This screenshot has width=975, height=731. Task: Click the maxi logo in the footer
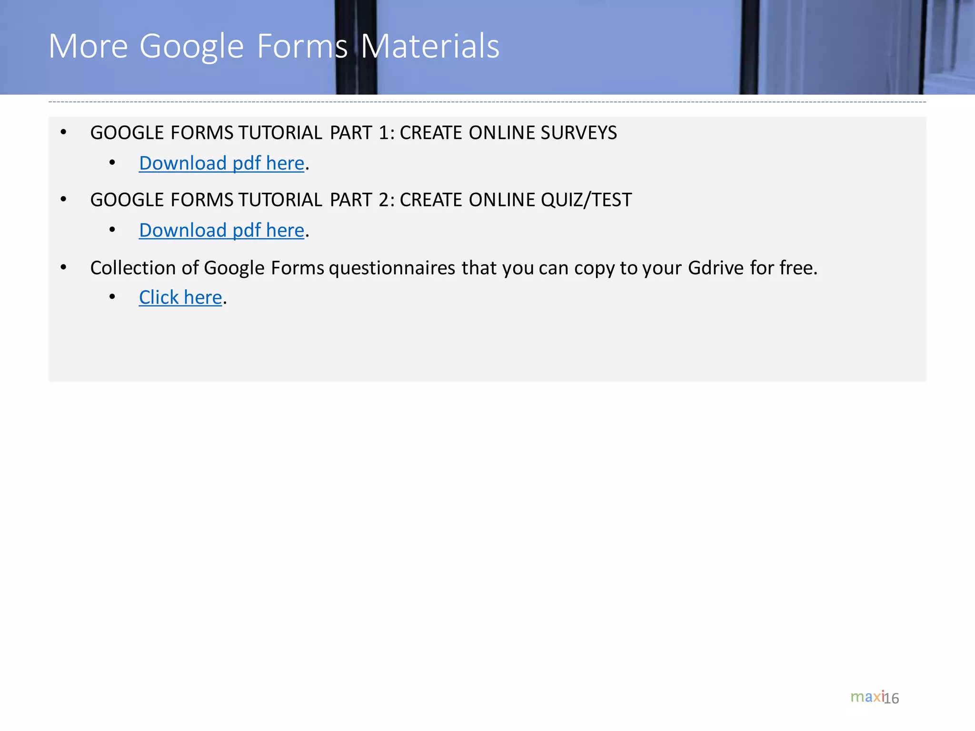coord(867,696)
